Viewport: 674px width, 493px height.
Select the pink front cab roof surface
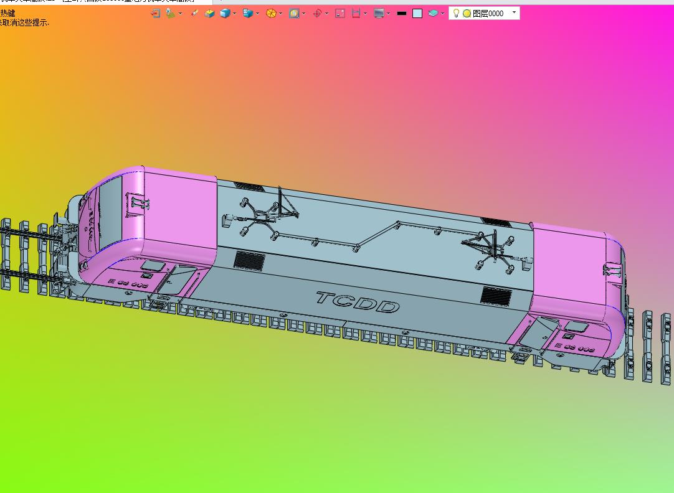[x=179, y=209]
